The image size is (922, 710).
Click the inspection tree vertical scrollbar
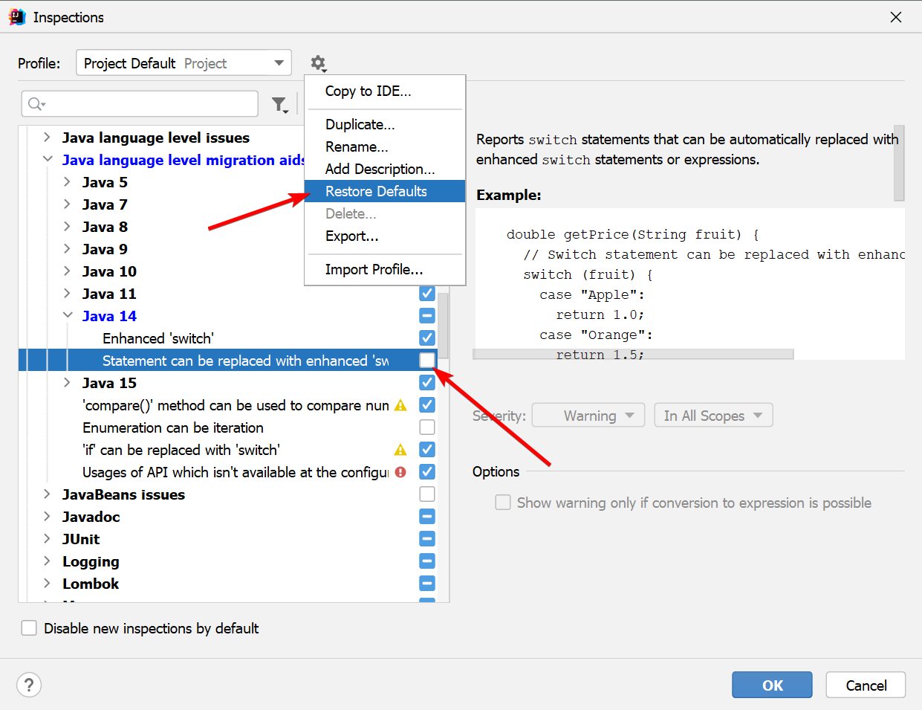point(444,327)
